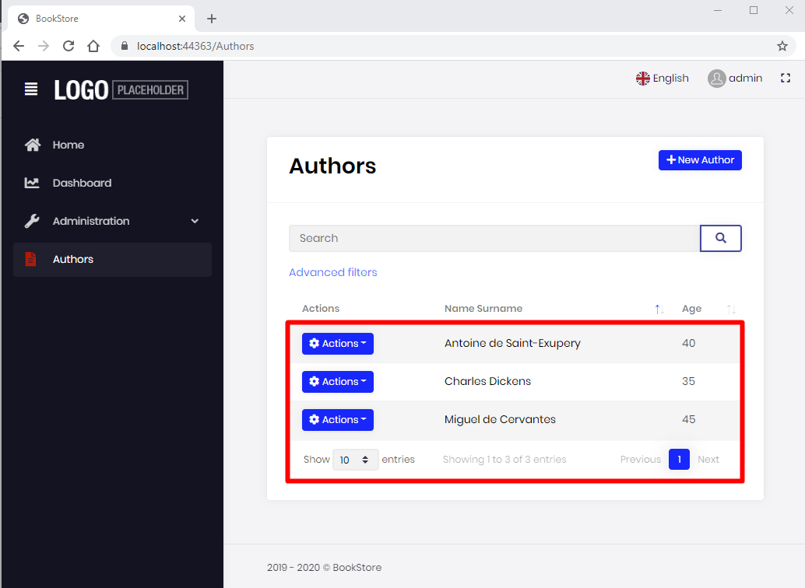Focus the Search text field

[x=494, y=238]
